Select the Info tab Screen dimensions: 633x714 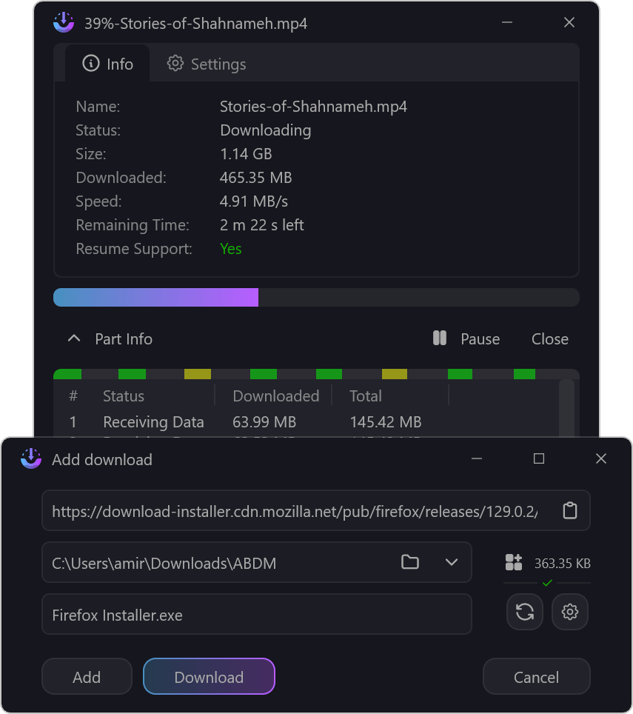(108, 64)
